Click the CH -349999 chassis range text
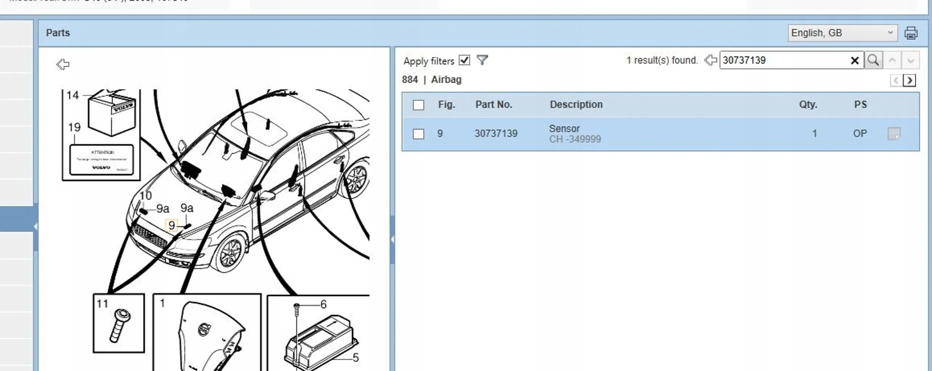This screenshot has height=371, width=932. tap(575, 139)
